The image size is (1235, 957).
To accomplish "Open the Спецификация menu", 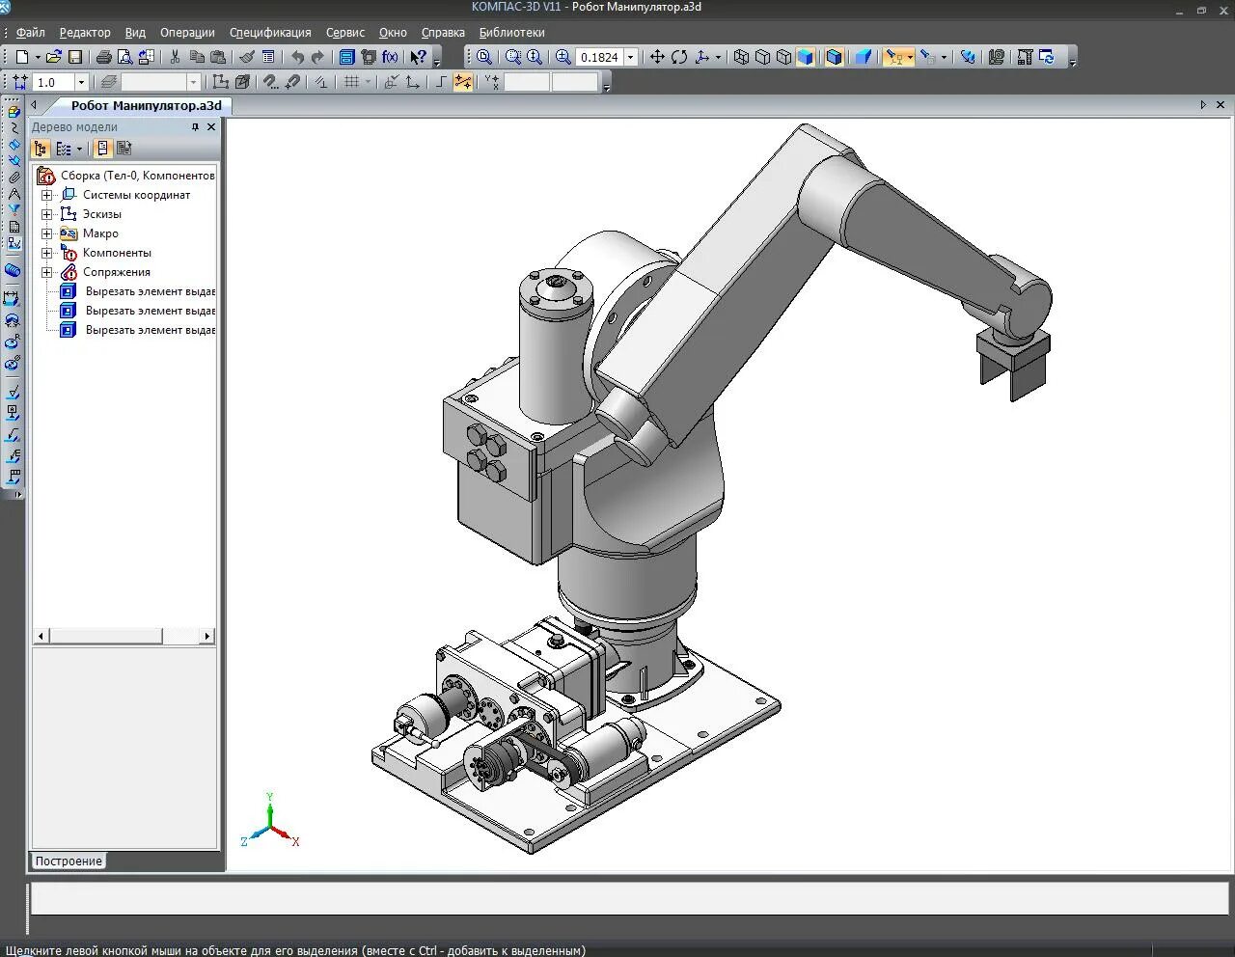I will [x=270, y=32].
